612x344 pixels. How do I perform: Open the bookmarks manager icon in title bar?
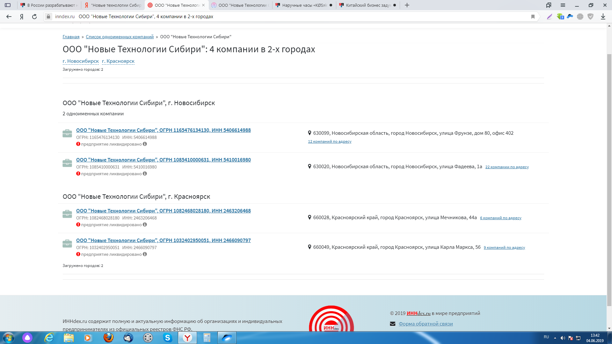click(x=549, y=5)
